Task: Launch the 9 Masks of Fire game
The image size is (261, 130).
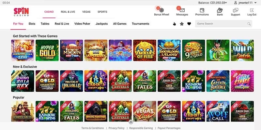Action: (145, 50)
